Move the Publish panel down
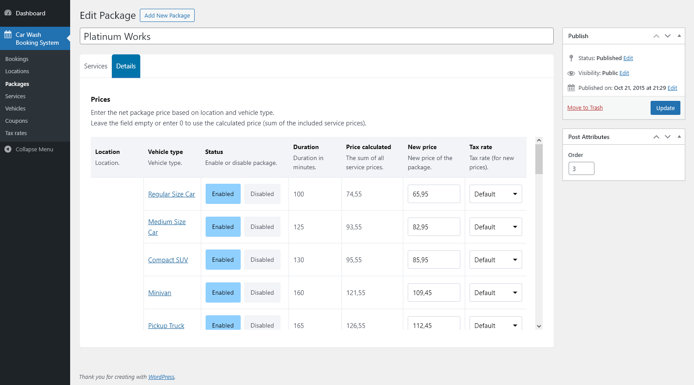 [668, 36]
